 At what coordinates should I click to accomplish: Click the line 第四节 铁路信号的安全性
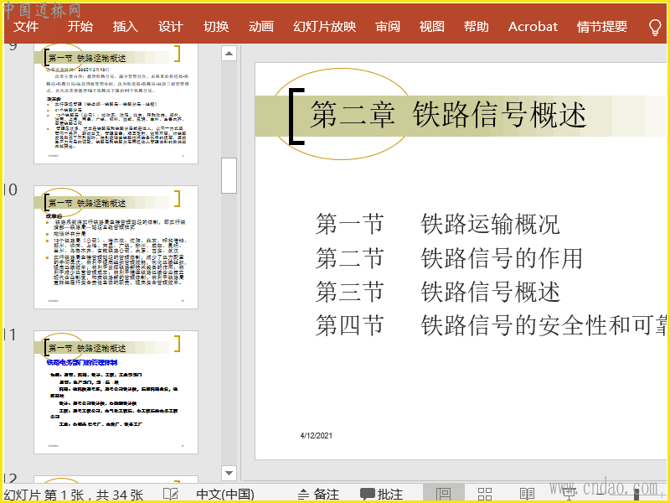click(x=491, y=325)
